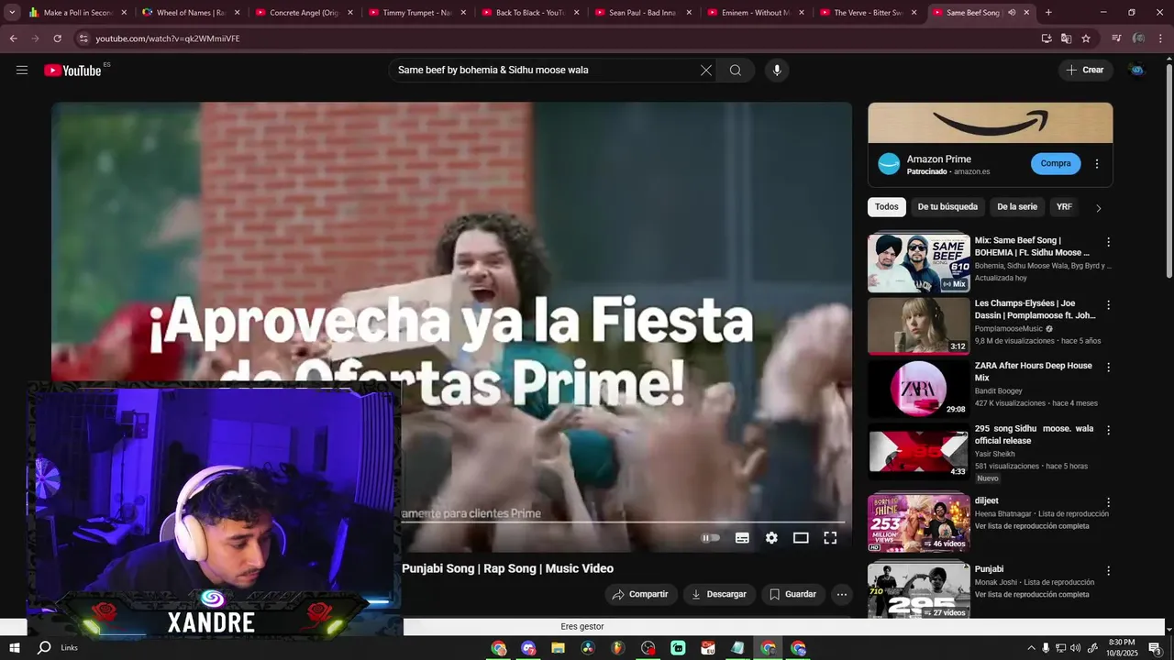View site information icon in address bar
Screen dimensions: 1174x660
coord(83,38)
